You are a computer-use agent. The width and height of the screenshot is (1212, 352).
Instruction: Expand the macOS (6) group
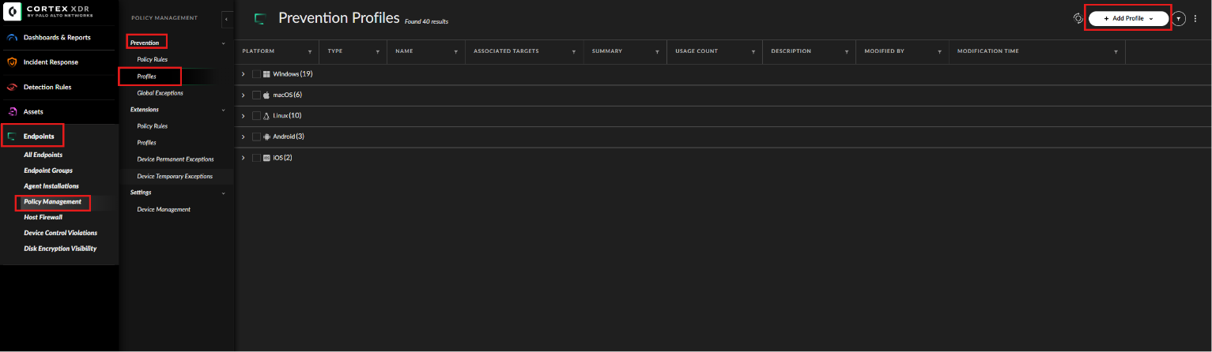coord(244,95)
